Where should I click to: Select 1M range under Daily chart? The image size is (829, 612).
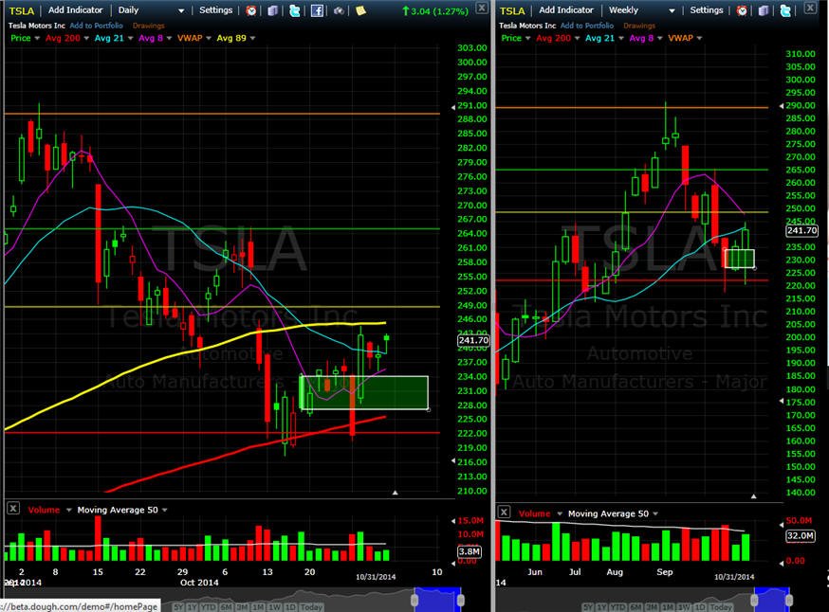coord(257,607)
